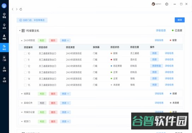This screenshot has width=192, height=133.
Task: Bypass zone 15 with its 旁路 button
Action: click(x=154, y=85)
